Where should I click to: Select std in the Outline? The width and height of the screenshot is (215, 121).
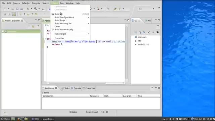[x=140, y=41]
